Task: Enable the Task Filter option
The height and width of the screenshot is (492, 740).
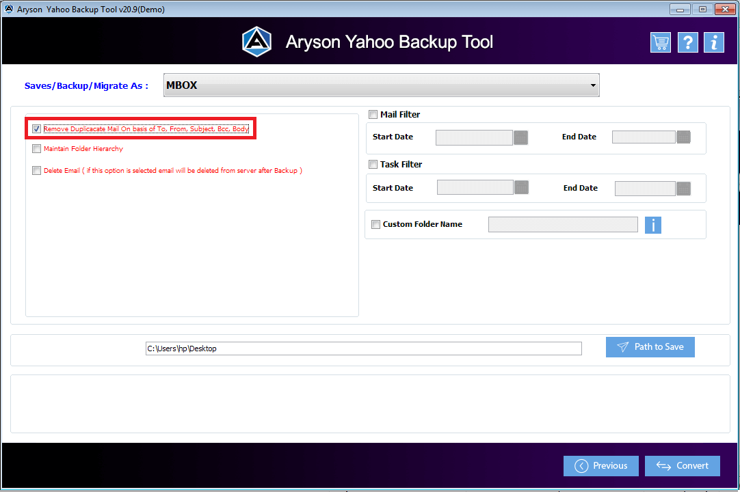Action: point(373,164)
